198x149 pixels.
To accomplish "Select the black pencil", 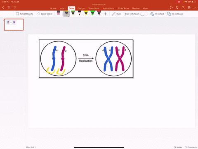I will pyautogui.click(x=80, y=13).
